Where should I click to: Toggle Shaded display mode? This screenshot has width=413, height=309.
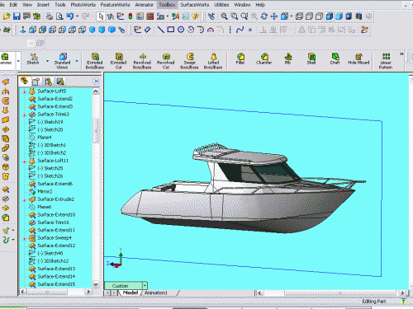(x=339, y=16)
